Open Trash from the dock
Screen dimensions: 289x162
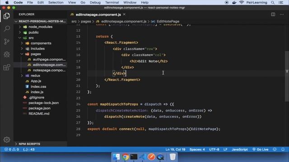(x=172, y=157)
